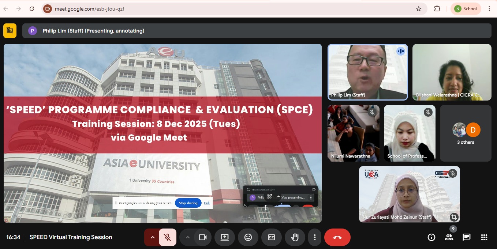
Task: Open more options three-dot menu
Action: click(x=314, y=237)
